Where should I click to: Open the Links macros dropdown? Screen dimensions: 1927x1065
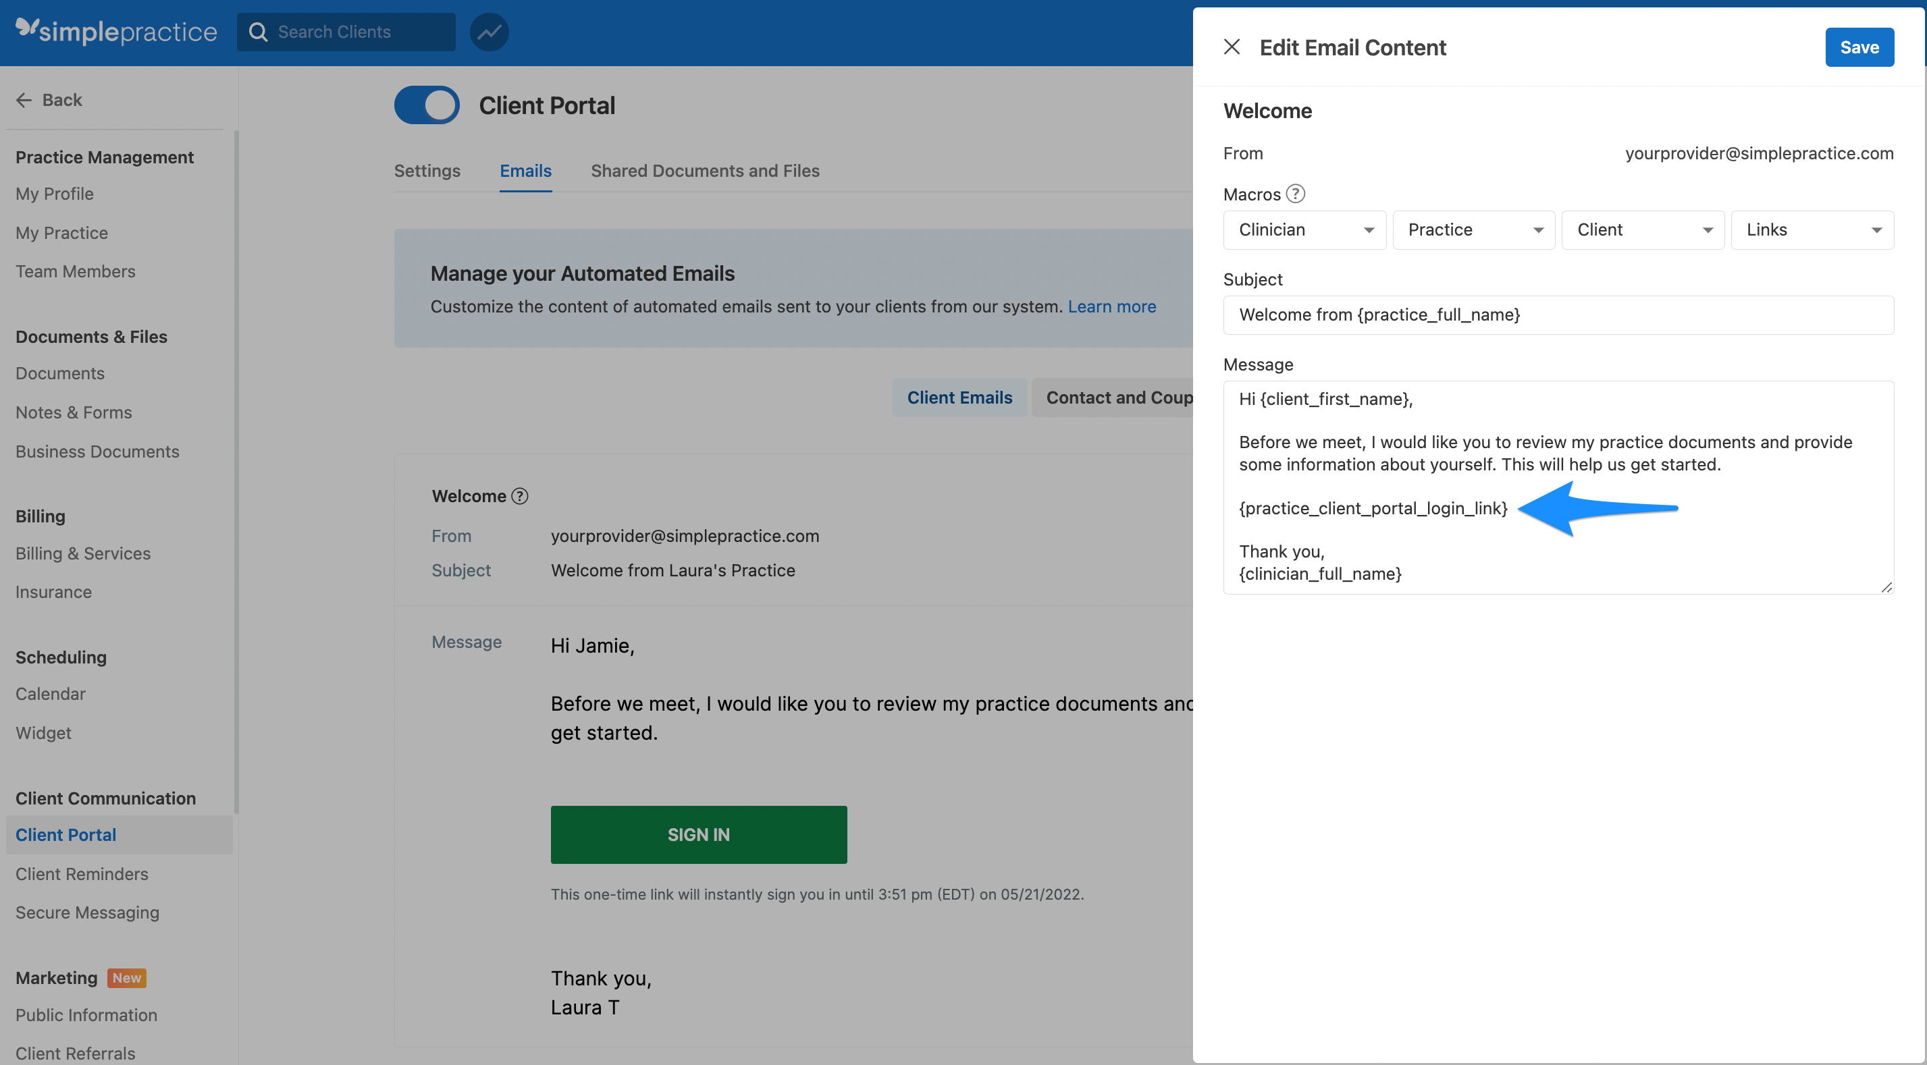pyautogui.click(x=1812, y=229)
